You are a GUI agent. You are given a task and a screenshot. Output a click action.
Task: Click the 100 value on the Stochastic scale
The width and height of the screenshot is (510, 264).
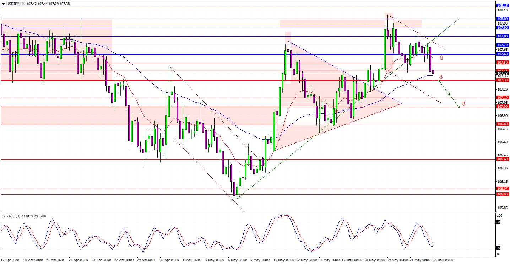[500, 216]
